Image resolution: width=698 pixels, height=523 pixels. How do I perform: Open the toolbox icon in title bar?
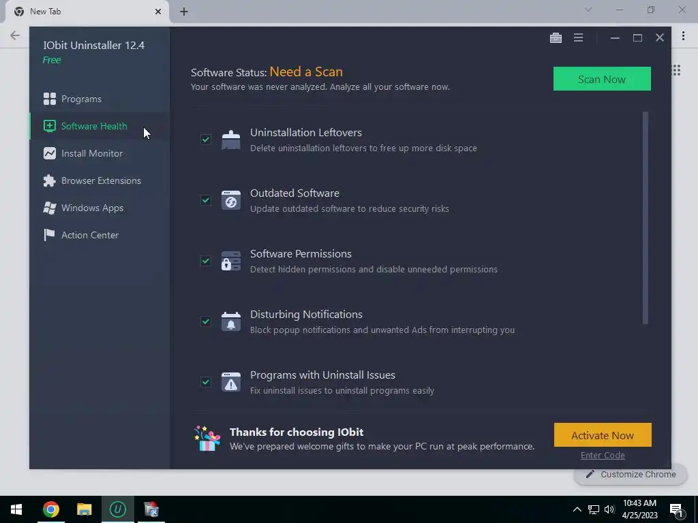pos(556,38)
